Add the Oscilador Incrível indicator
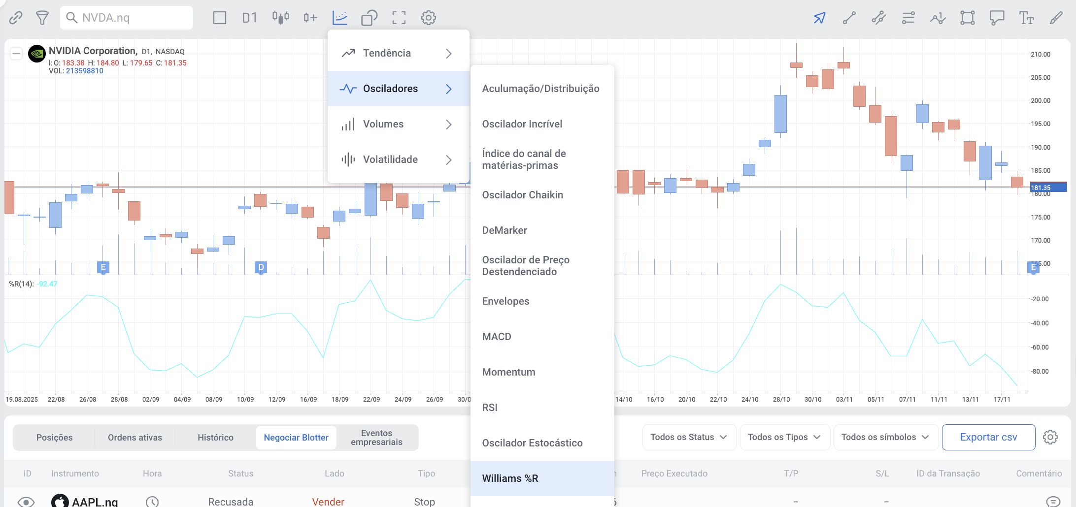Screen dimensions: 1076x507 (542, 124)
